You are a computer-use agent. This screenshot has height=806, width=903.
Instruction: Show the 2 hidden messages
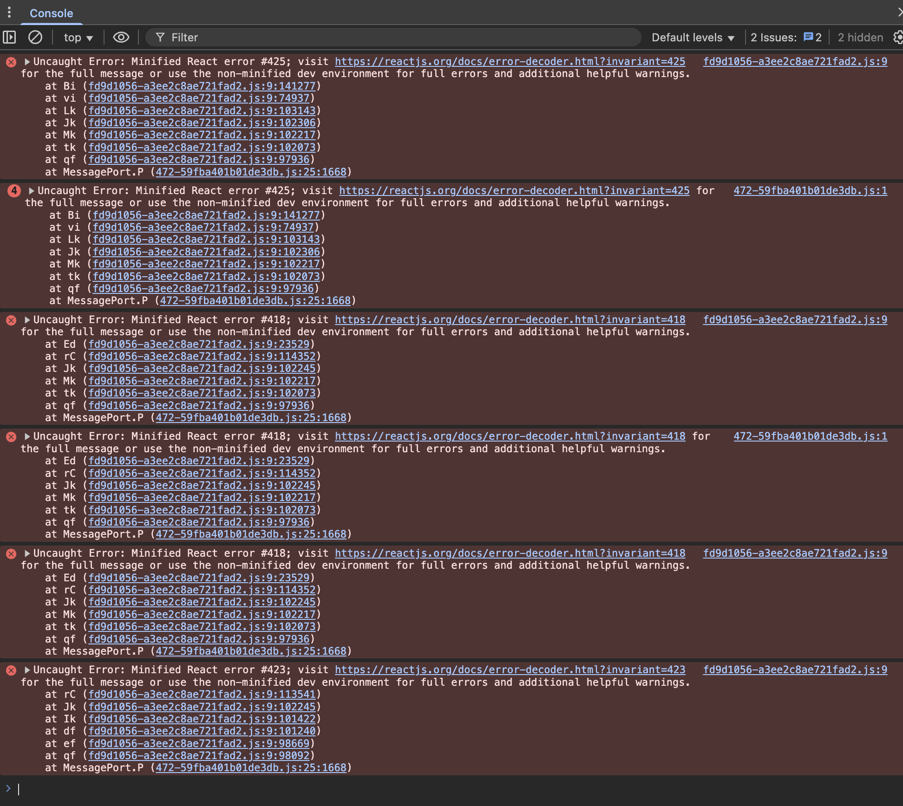[x=859, y=37]
